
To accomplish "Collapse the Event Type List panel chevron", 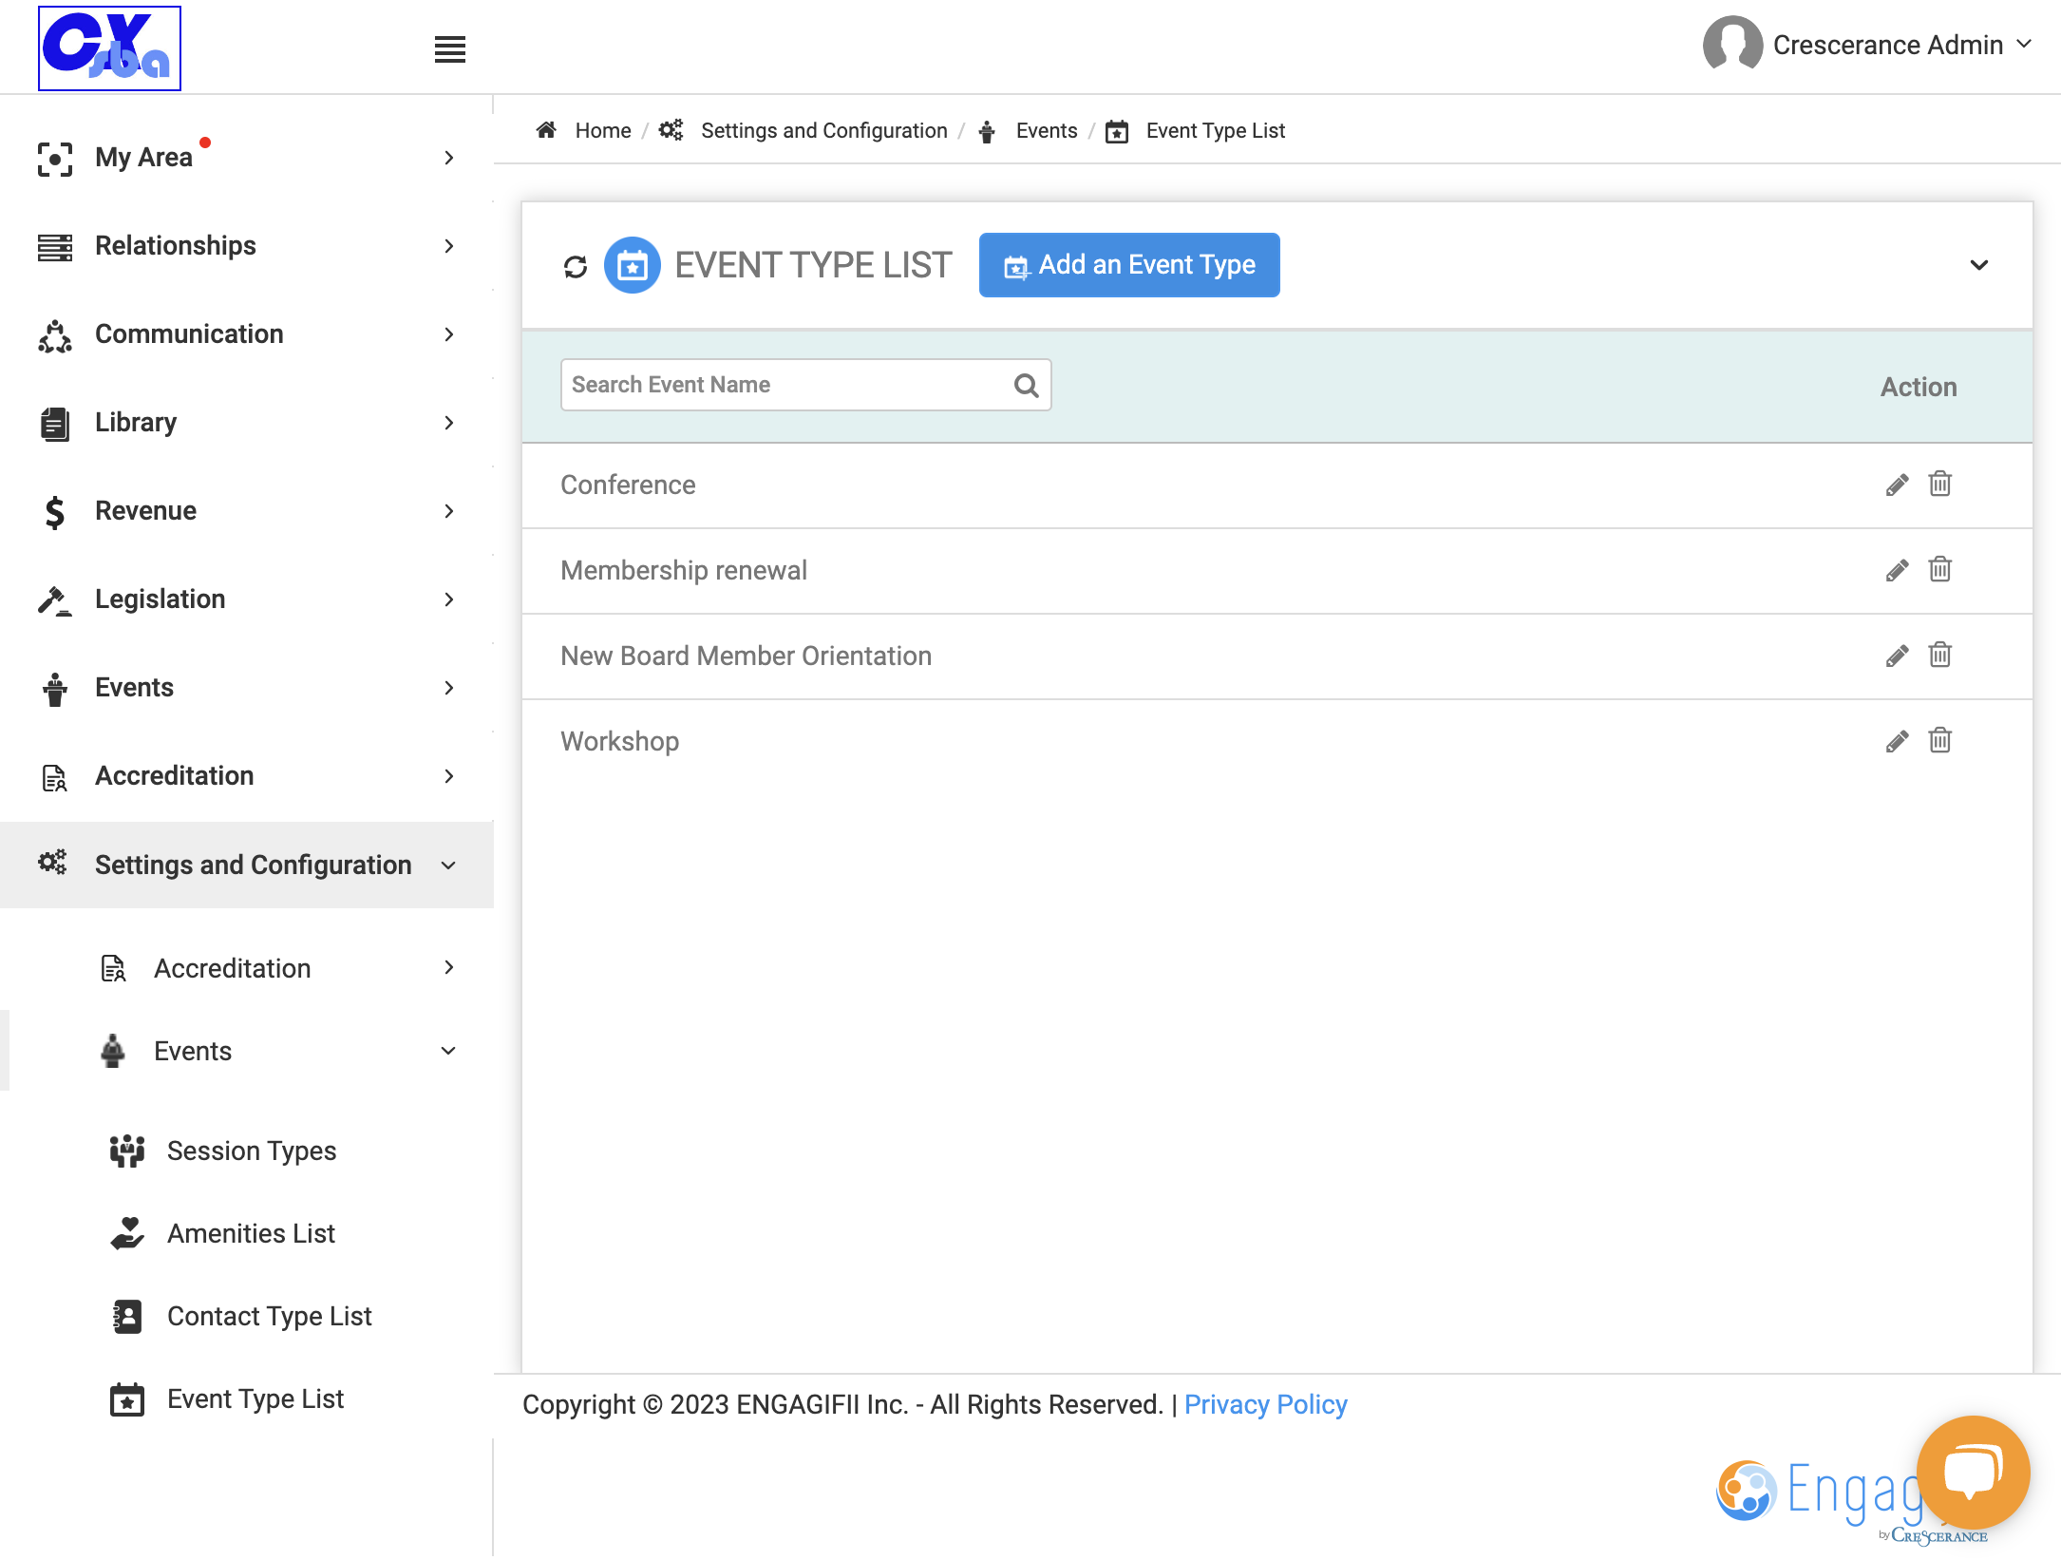I will tap(1978, 265).
